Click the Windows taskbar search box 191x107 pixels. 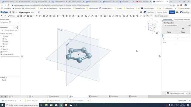[x=22, y=105]
